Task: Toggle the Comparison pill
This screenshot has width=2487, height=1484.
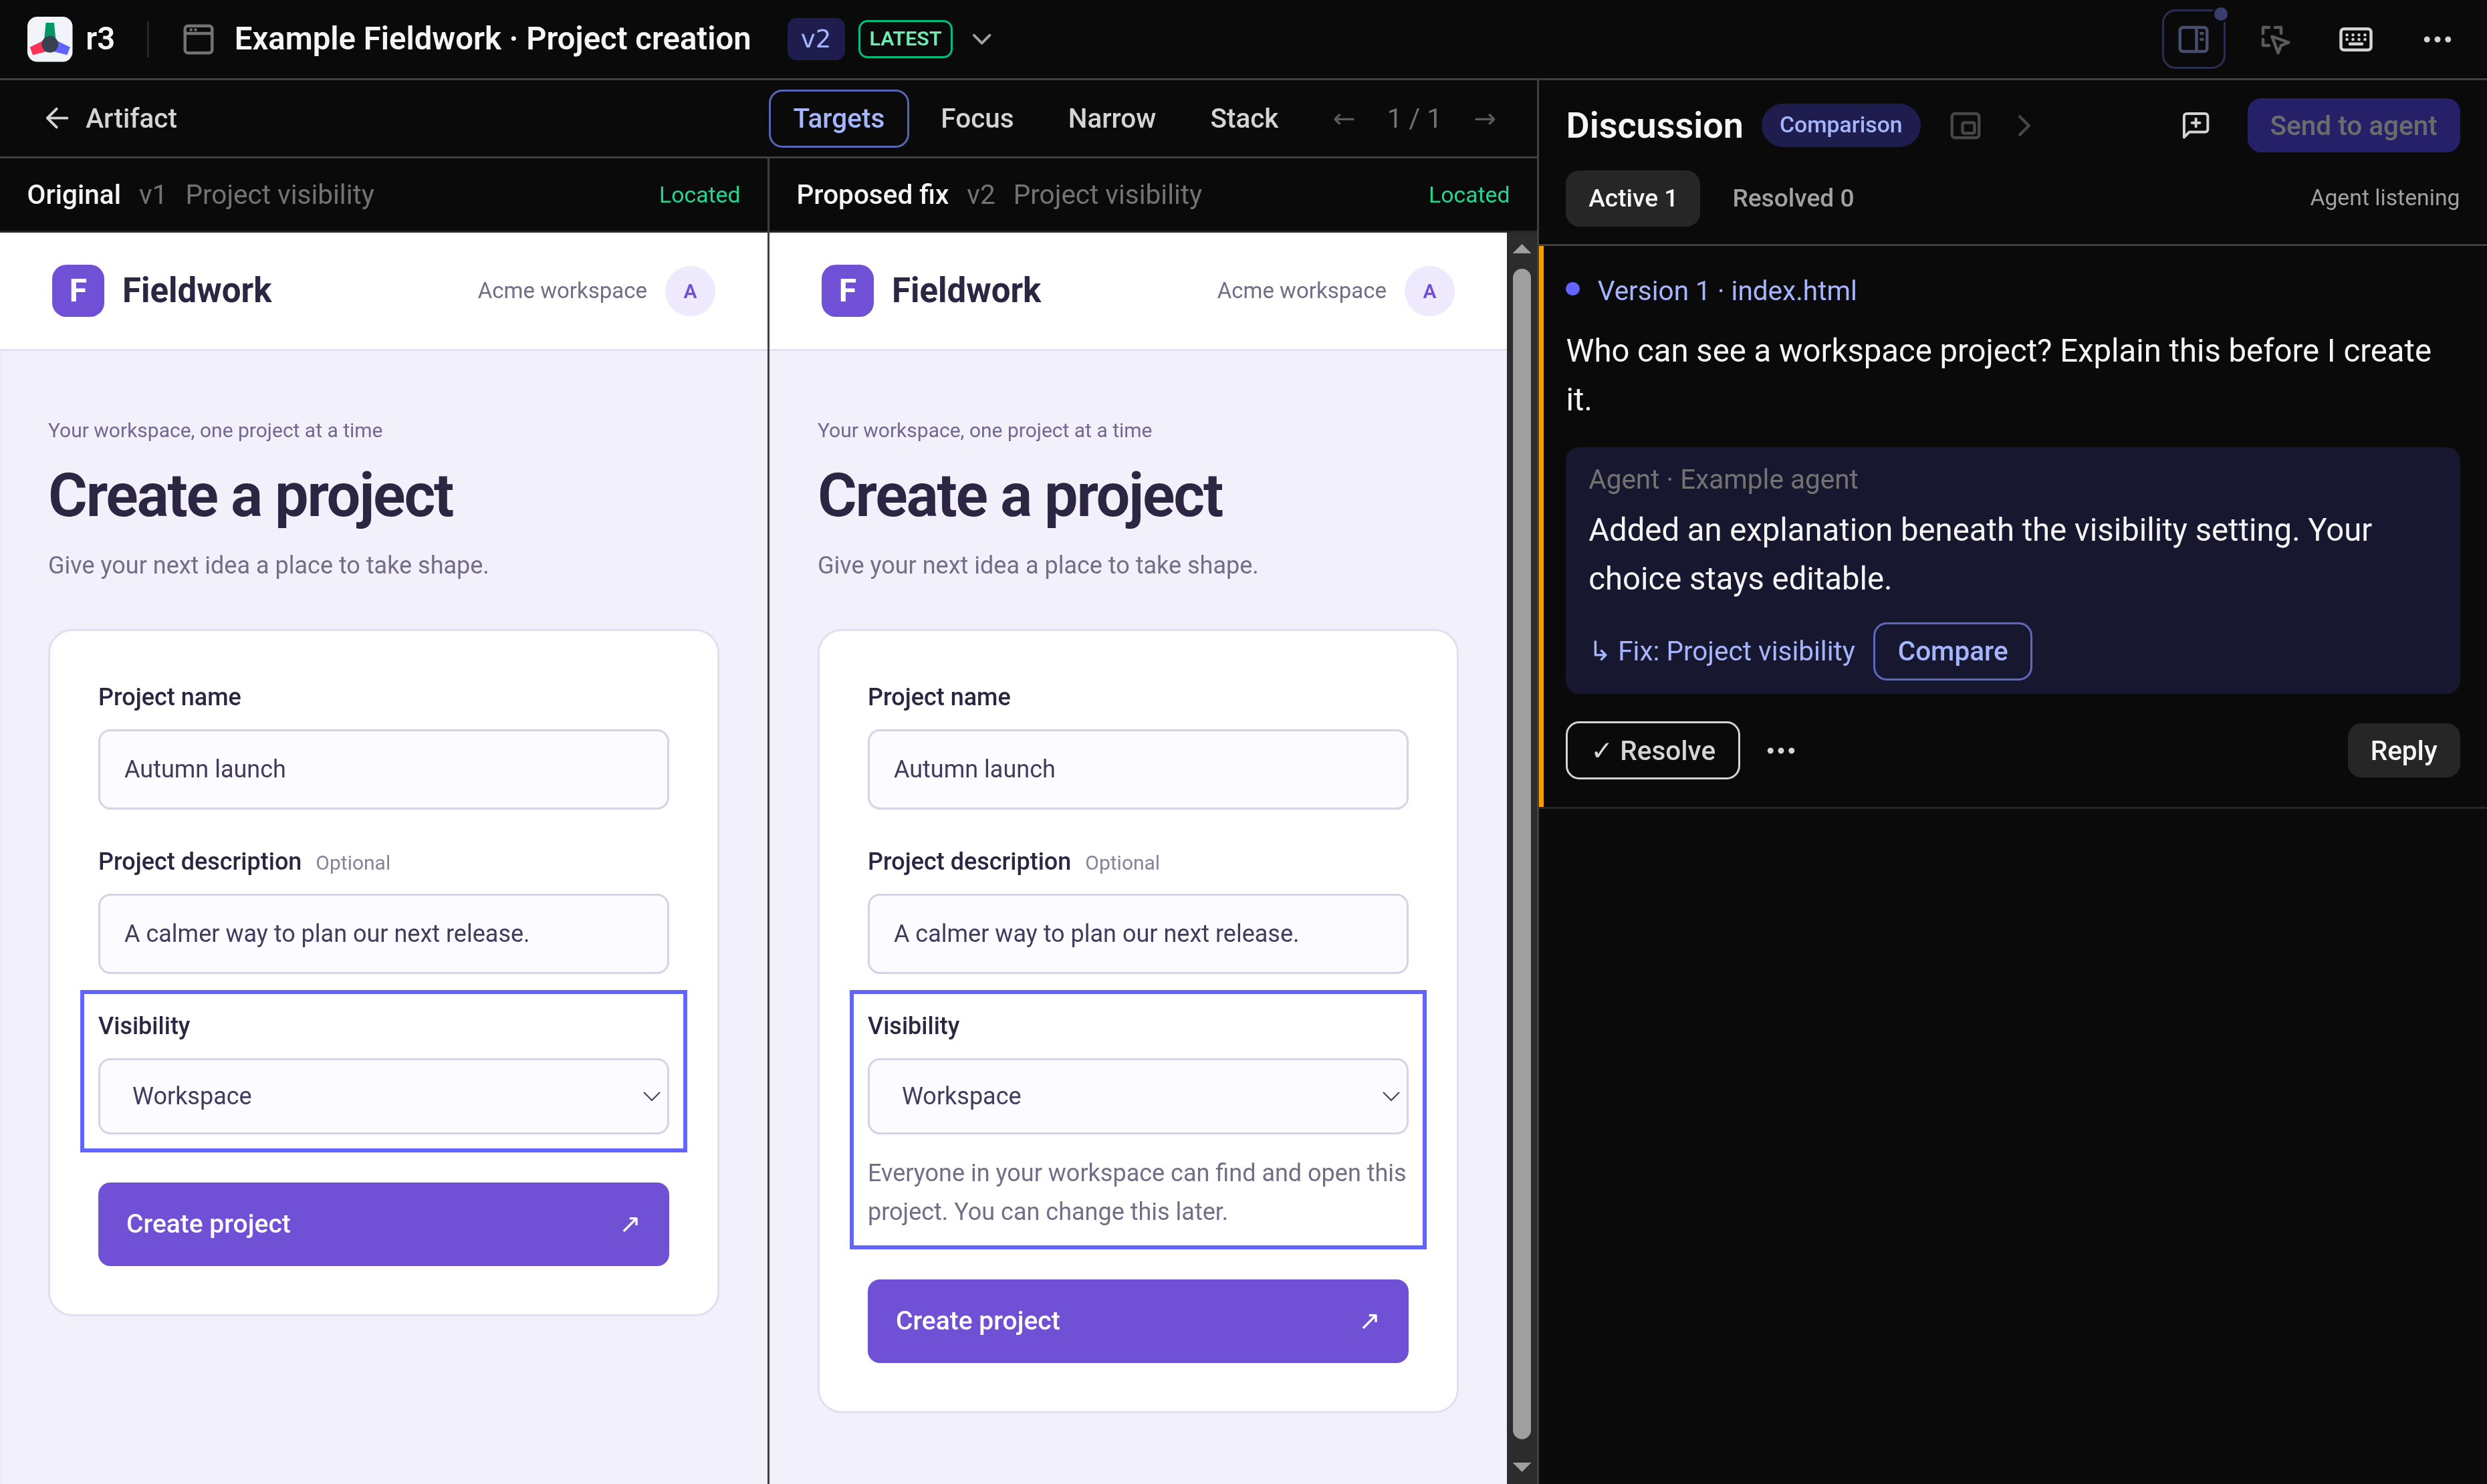Action: pyautogui.click(x=1840, y=125)
